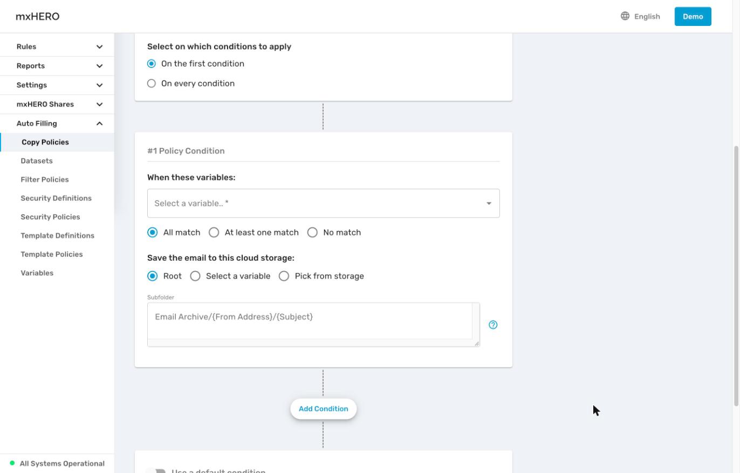Select the 'Pick from storage' radio
The height and width of the screenshot is (473, 740).
pos(284,276)
